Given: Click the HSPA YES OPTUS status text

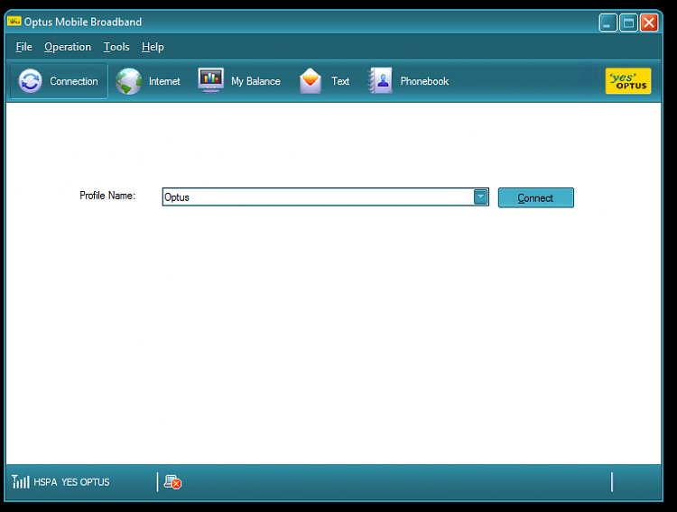Looking at the screenshot, I should (x=71, y=482).
